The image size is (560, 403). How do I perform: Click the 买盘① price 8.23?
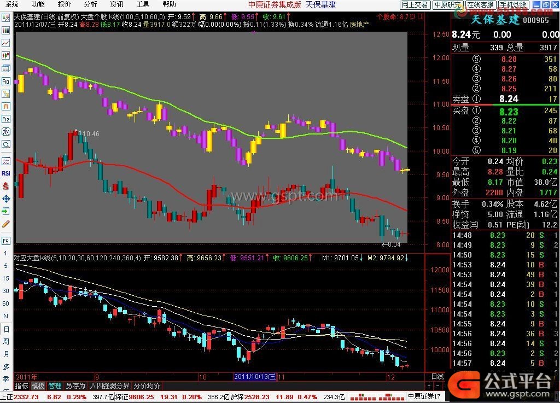tap(509, 112)
